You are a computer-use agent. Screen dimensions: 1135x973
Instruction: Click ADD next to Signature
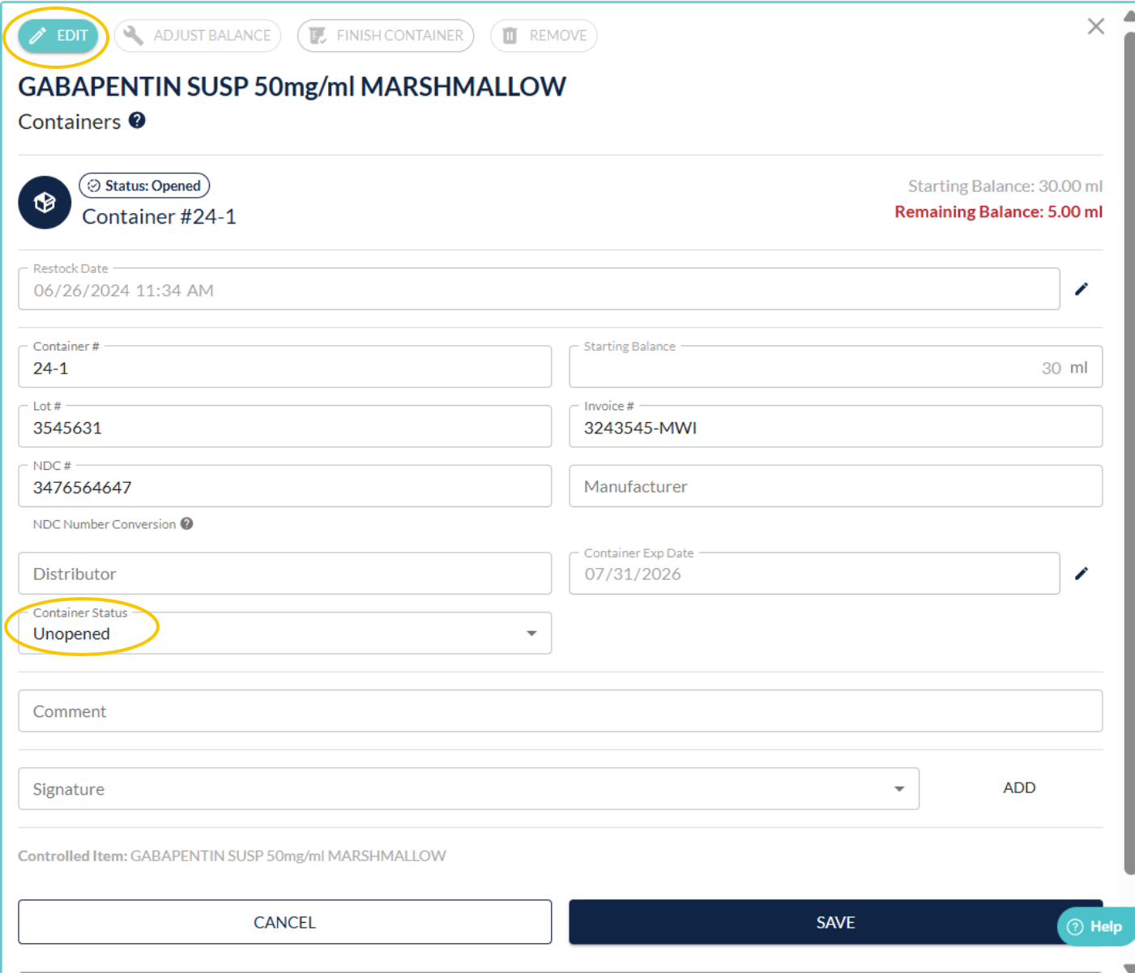[1019, 787]
